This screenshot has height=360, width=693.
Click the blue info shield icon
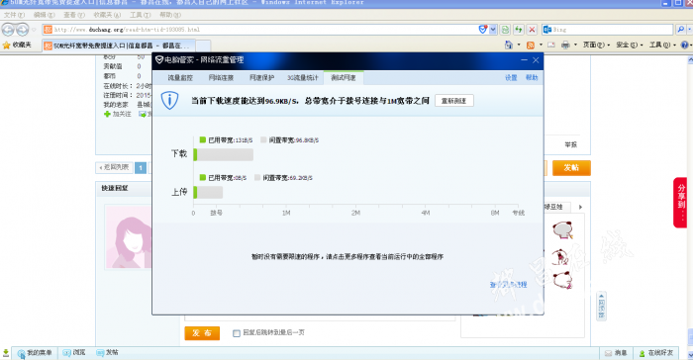(169, 100)
